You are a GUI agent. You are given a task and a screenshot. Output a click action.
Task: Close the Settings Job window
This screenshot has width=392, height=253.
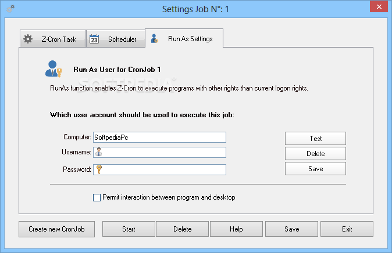coord(379,7)
